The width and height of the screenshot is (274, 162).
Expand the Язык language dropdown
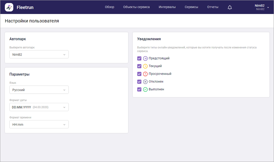click(39, 90)
